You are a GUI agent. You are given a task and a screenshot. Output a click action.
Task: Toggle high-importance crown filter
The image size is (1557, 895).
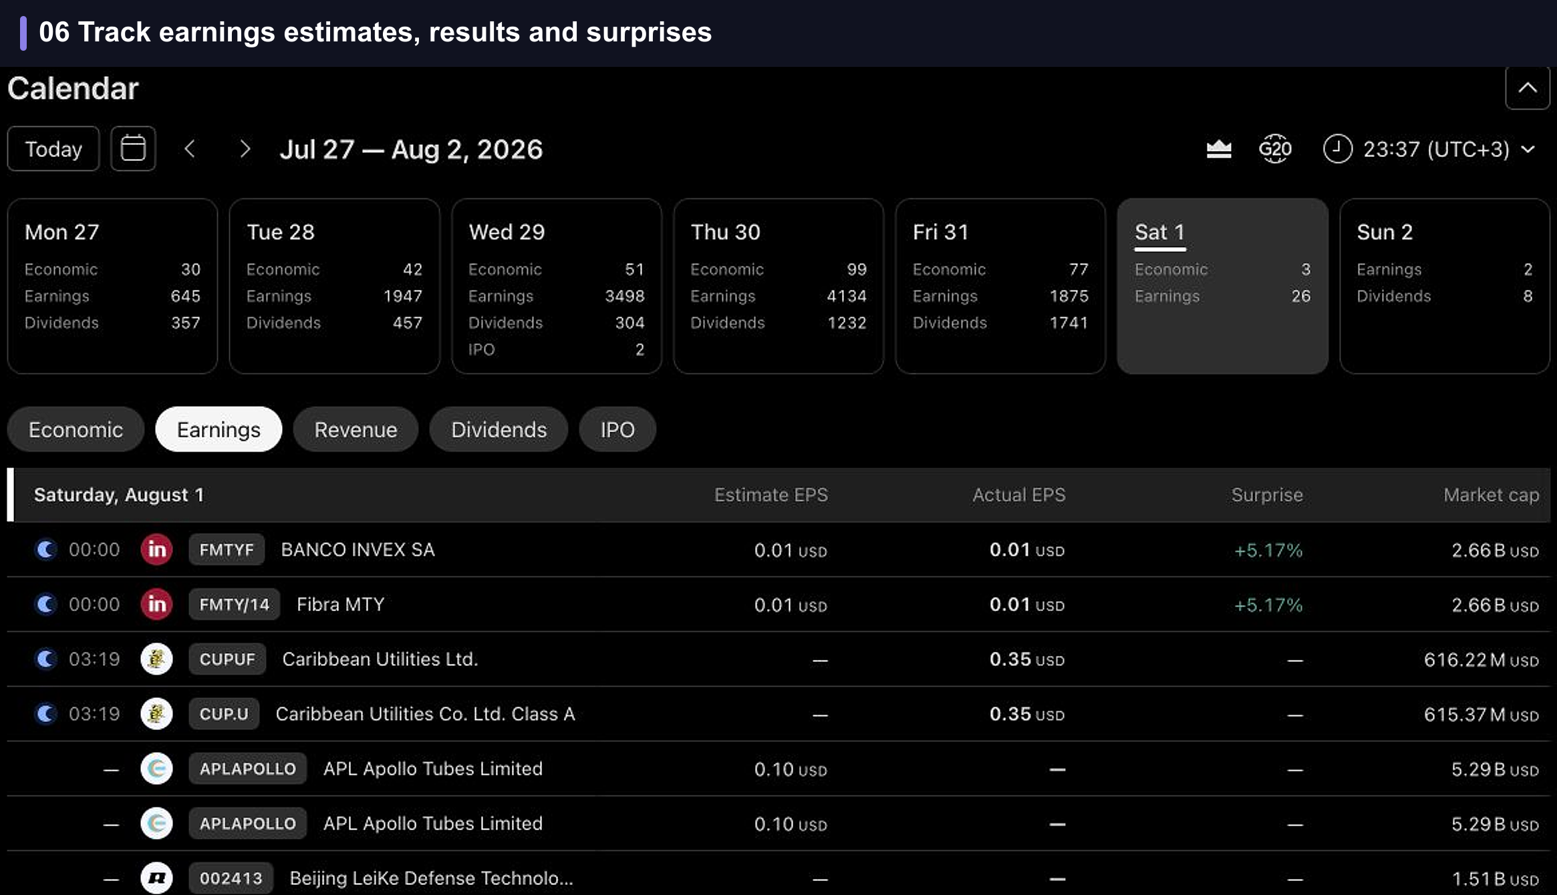pyautogui.click(x=1219, y=148)
